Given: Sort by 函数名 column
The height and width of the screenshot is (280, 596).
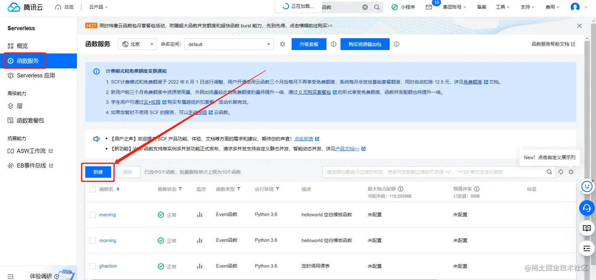Looking at the screenshot, I should click(x=118, y=189).
